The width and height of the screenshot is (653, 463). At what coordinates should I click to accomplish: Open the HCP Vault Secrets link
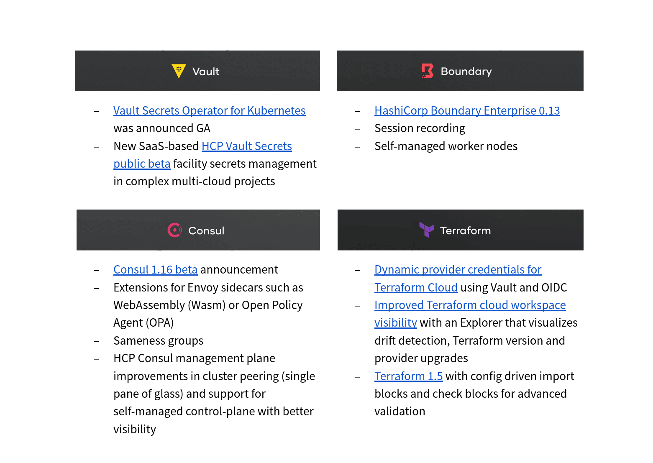click(246, 146)
